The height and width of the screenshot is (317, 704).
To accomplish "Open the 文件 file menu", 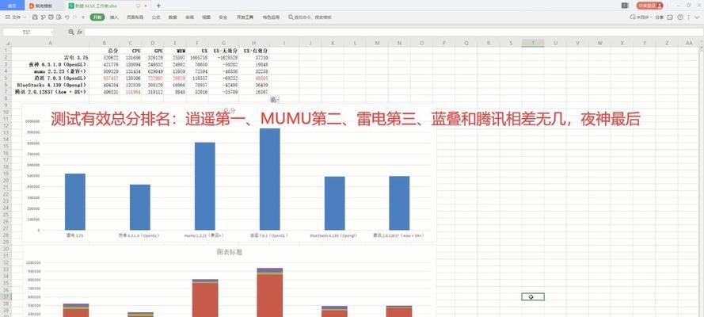I will coord(15,17).
